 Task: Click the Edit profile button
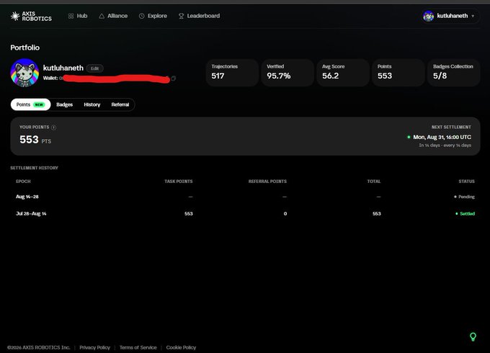coord(94,68)
